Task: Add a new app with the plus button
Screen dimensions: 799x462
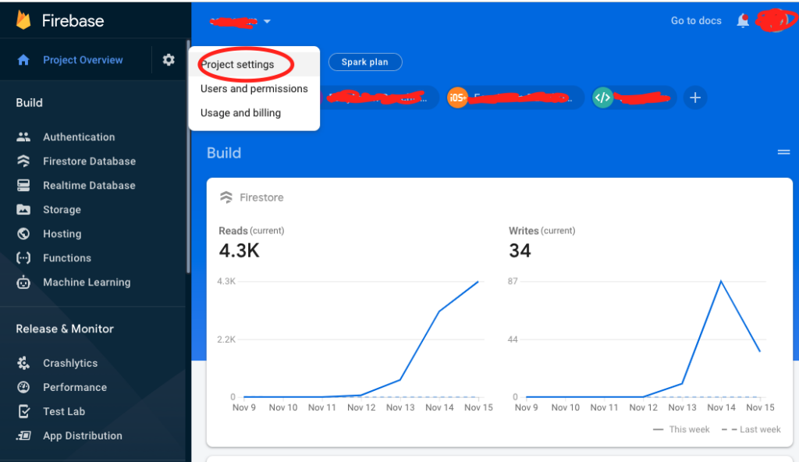Action: coord(694,98)
